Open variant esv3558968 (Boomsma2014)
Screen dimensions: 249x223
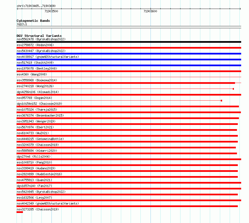coord(37,80)
